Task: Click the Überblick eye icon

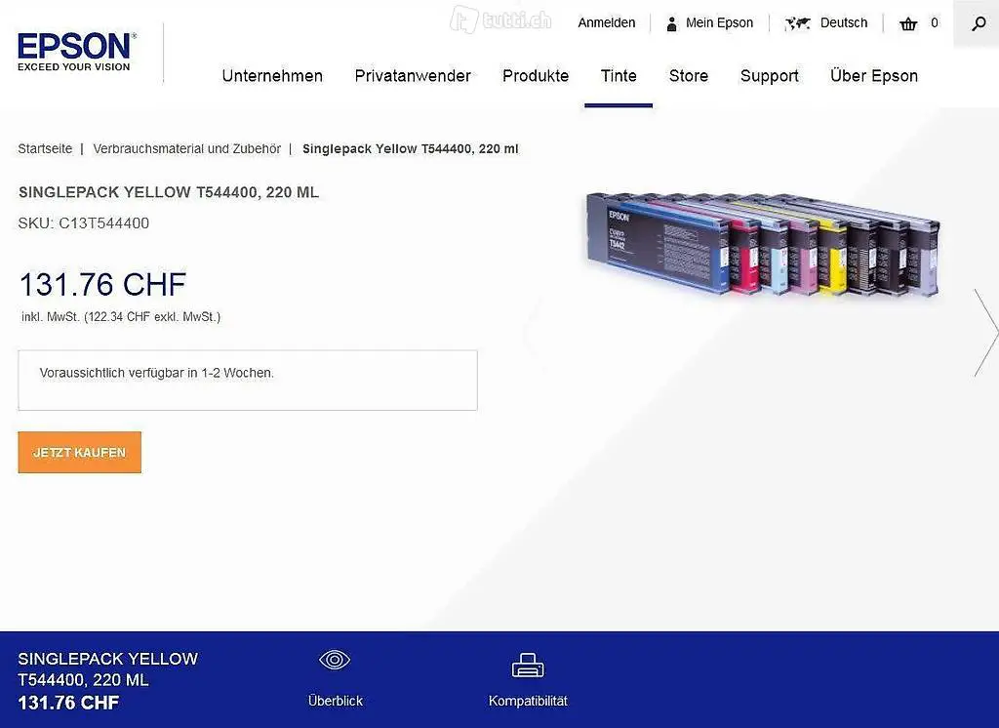Action: point(335,659)
